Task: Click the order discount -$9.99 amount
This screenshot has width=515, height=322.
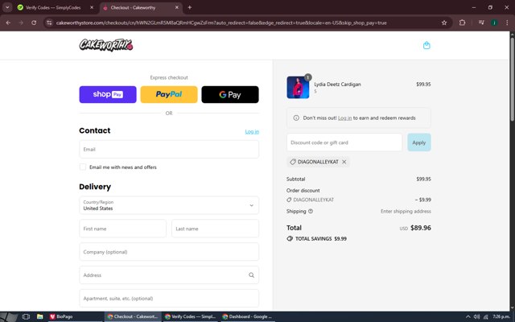Action: (x=422, y=200)
